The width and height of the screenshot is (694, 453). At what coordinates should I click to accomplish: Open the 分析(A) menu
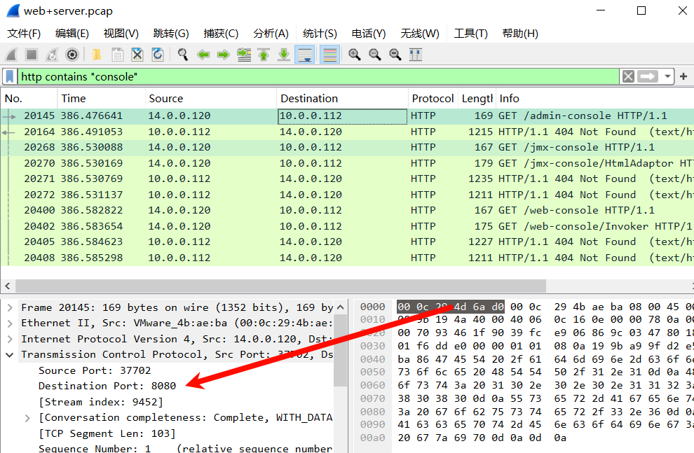[x=271, y=34]
